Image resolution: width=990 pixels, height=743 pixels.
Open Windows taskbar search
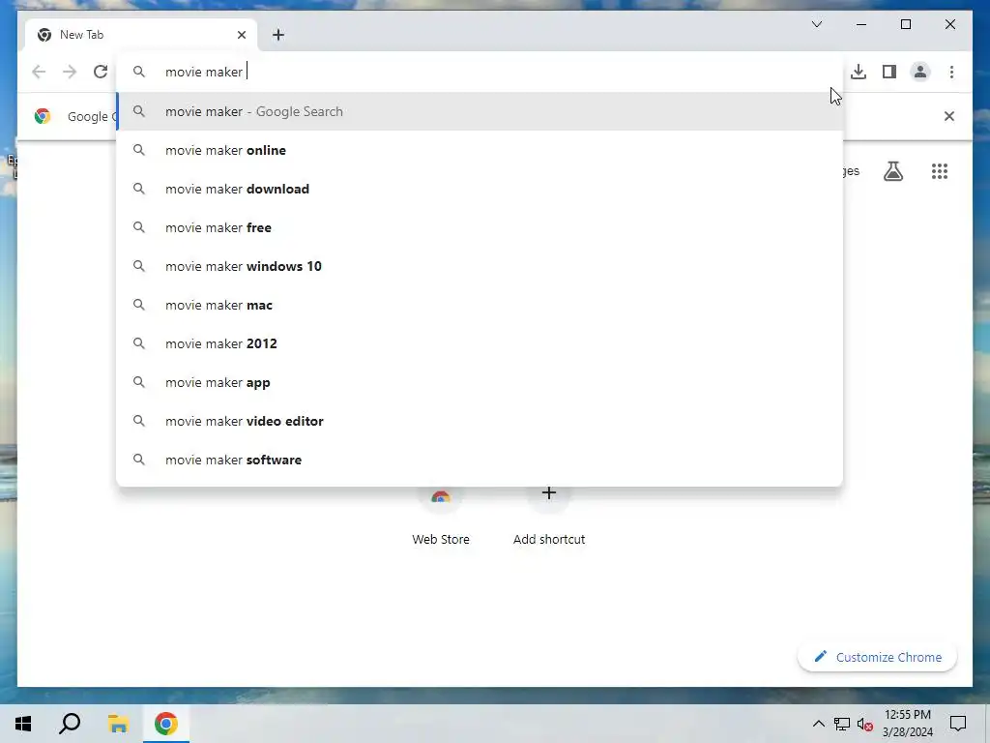[x=70, y=724]
